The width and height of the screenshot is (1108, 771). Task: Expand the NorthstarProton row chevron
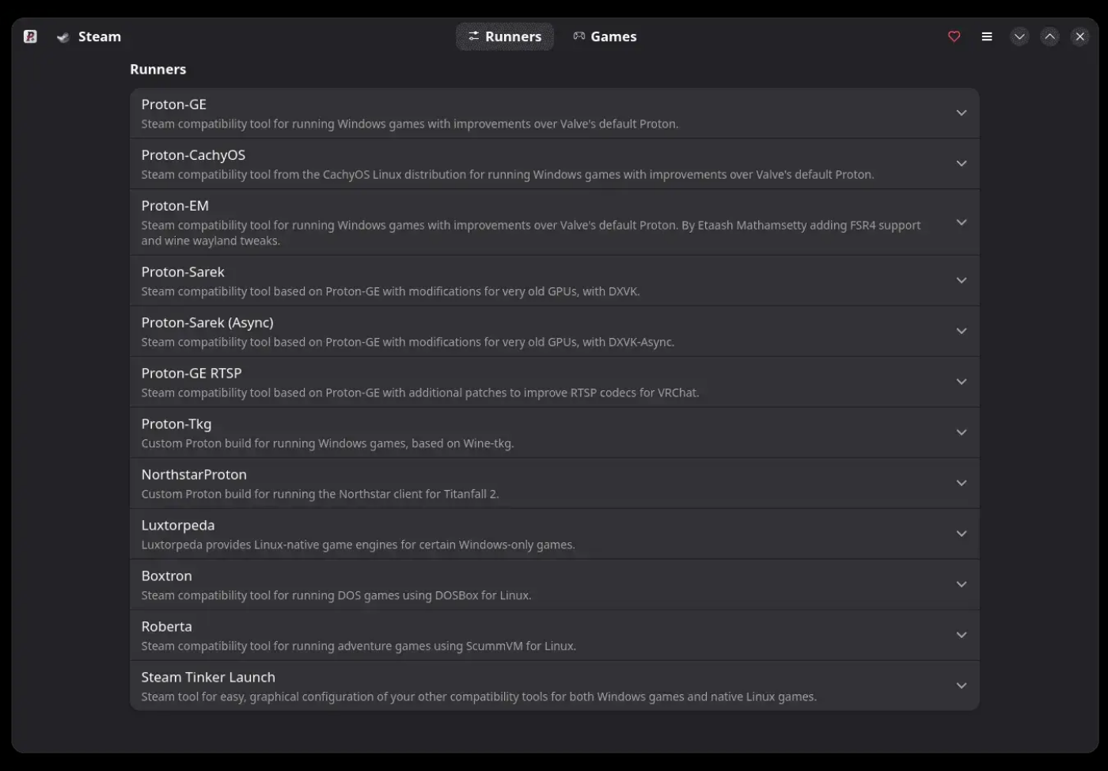962,483
